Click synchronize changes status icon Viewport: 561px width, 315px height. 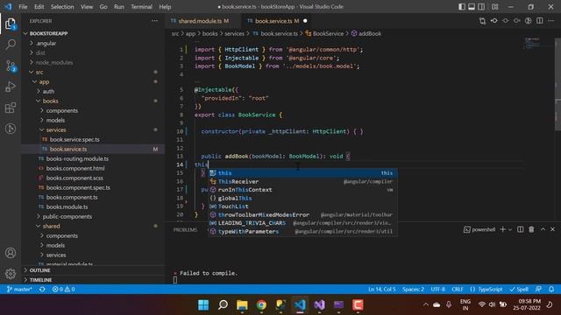pyautogui.click(x=42, y=290)
